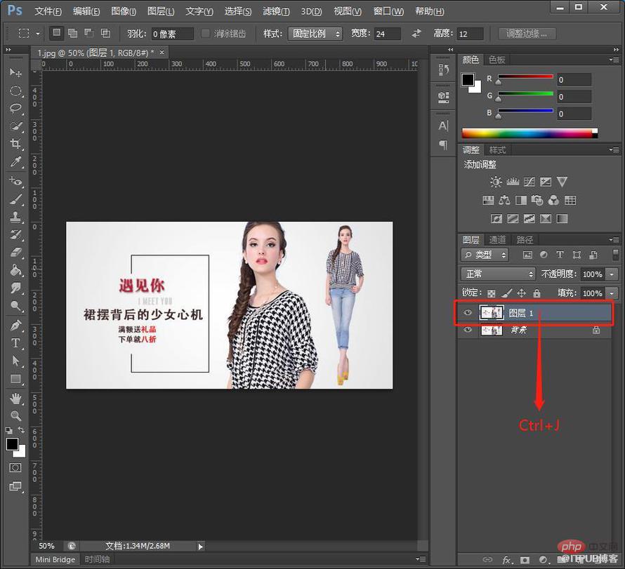Click the 调整边缘 button
The width and height of the screenshot is (625, 569).
pyautogui.click(x=527, y=34)
